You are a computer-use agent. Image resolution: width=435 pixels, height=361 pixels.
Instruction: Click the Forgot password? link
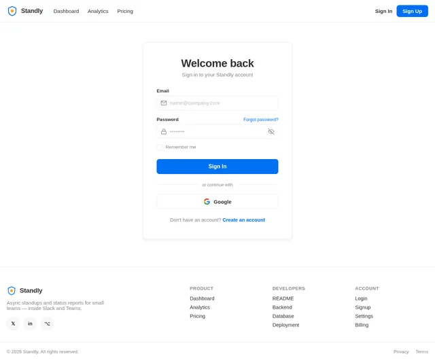pyautogui.click(x=261, y=120)
